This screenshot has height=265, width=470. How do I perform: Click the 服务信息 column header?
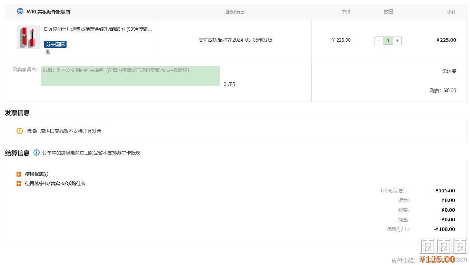tap(235, 12)
